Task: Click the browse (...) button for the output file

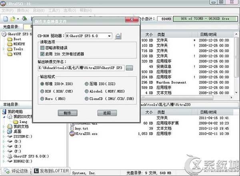Action: 129,68
